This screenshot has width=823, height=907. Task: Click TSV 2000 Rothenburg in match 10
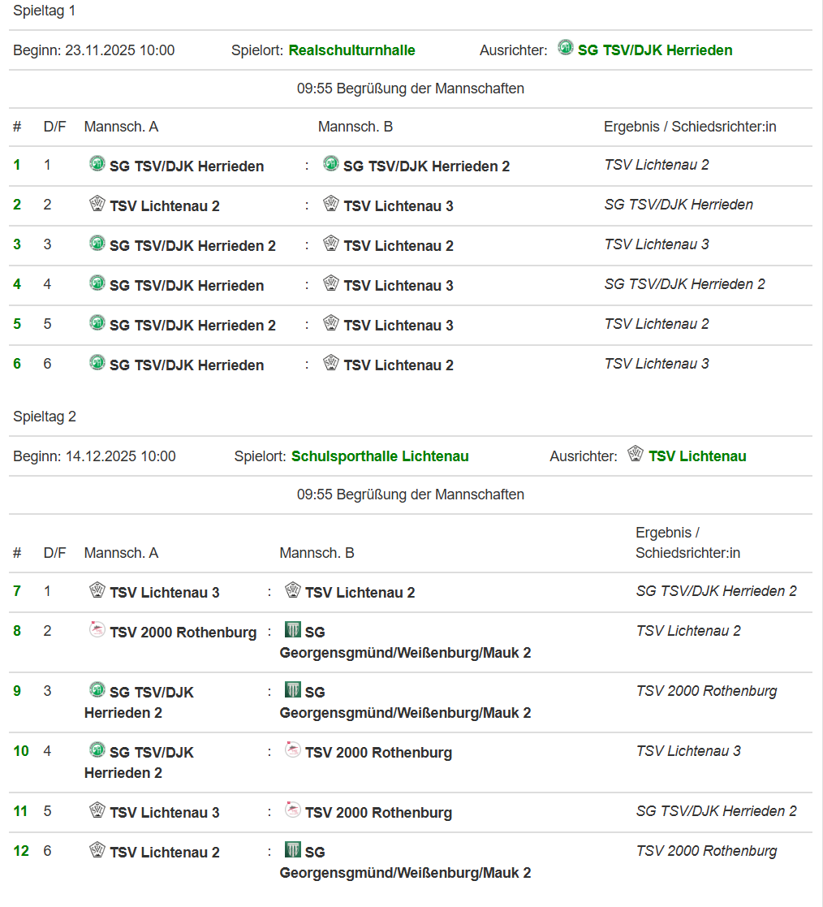pos(378,753)
